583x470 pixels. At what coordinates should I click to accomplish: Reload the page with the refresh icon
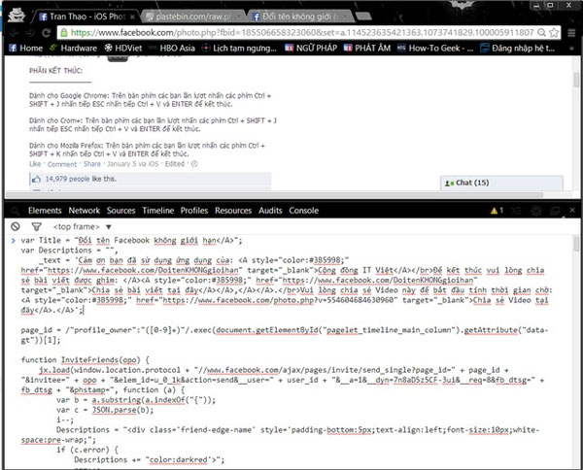click(46, 33)
